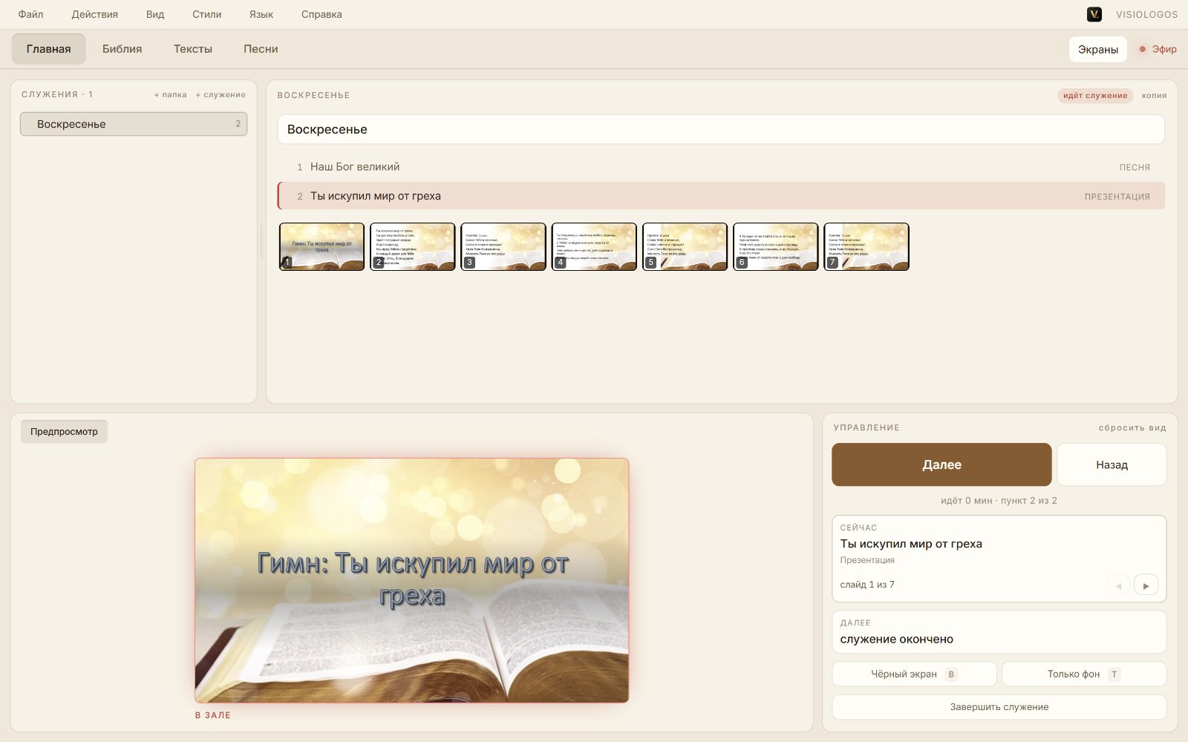Switch to the Библия tab
1188x742 pixels.
click(122, 49)
